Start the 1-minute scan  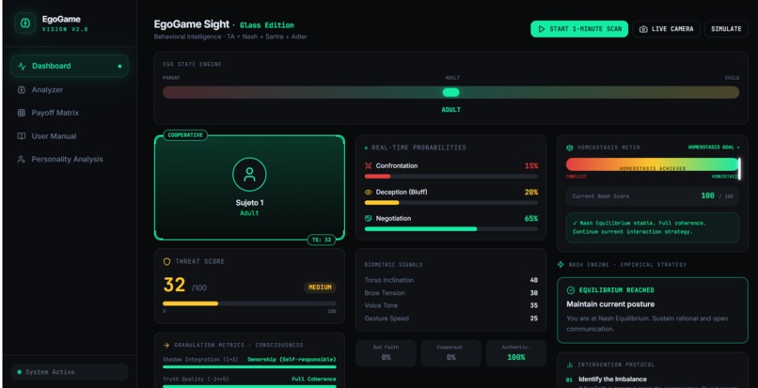coord(579,29)
